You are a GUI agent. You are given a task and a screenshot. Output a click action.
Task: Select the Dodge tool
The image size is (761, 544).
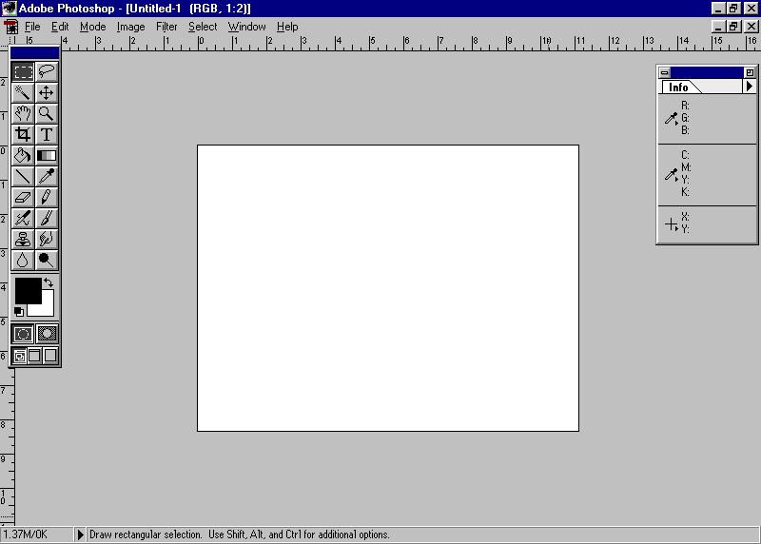(x=47, y=260)
